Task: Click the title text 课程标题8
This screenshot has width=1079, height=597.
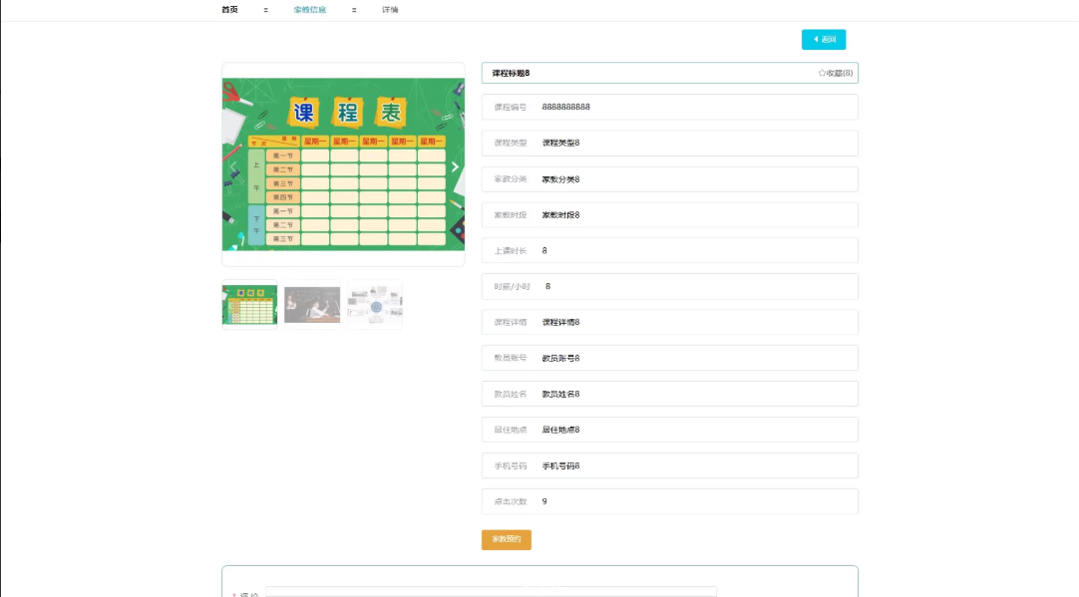Action: click(512, 73)
